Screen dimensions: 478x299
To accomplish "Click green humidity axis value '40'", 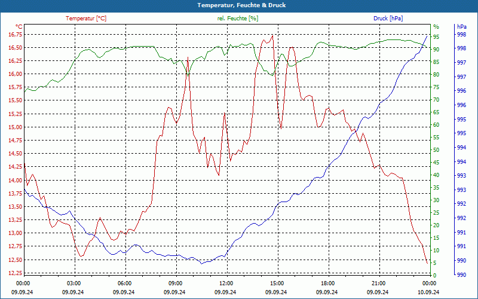I will pos(436,175).
